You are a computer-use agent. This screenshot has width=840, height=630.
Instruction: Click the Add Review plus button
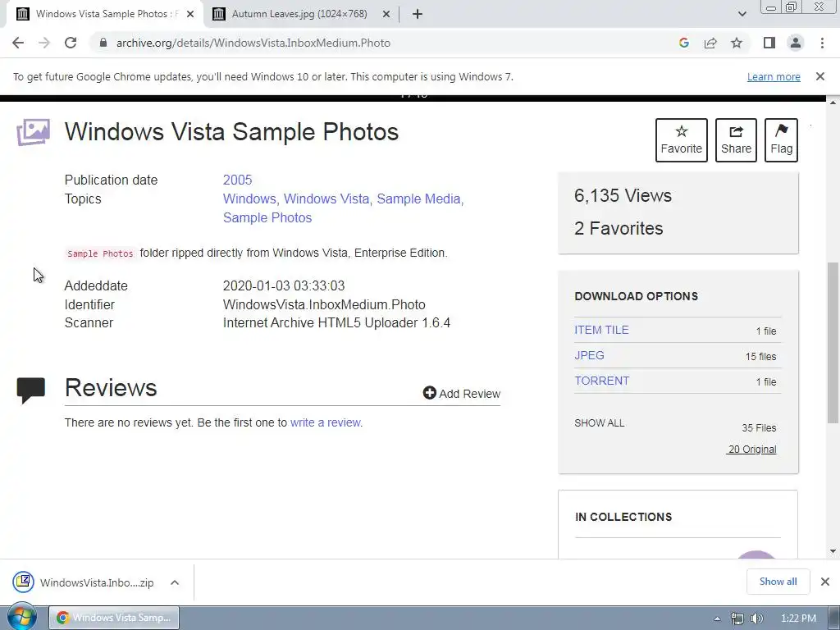[x=461, y=393]
